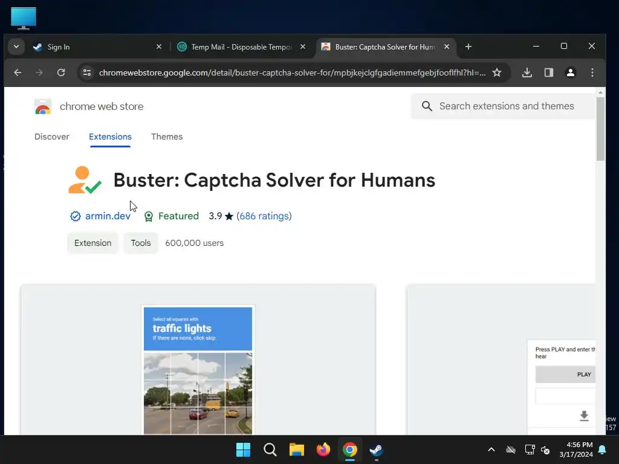Click the desktop monitor shortcut icon
The image size is (619, 464).
click(x=24, y=18)
